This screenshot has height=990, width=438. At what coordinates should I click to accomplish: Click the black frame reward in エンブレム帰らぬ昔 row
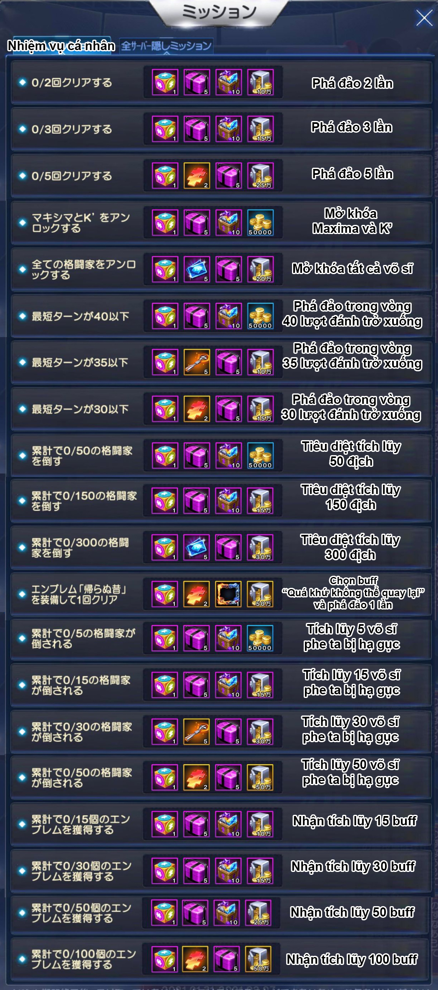coord(228,594)
